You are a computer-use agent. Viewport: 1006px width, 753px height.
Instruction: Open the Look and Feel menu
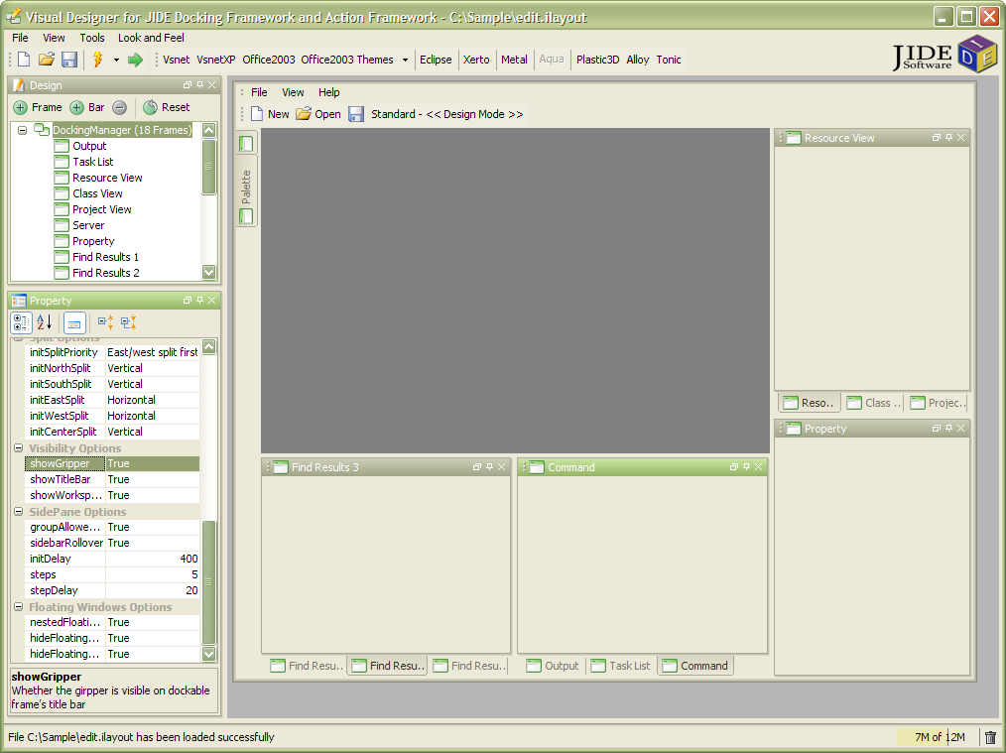pos(151,38)
